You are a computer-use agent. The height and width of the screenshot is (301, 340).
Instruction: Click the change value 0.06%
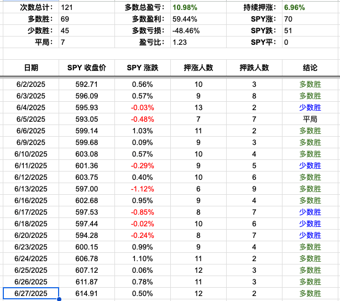pos(143,270)
